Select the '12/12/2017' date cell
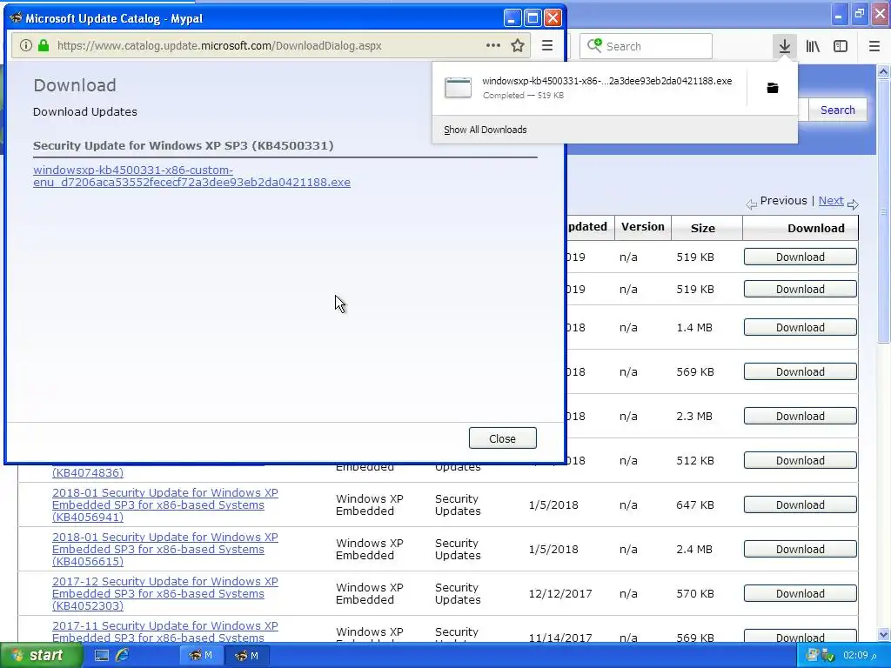This screenshot has width=891, height=668. [x=560, y=593]
